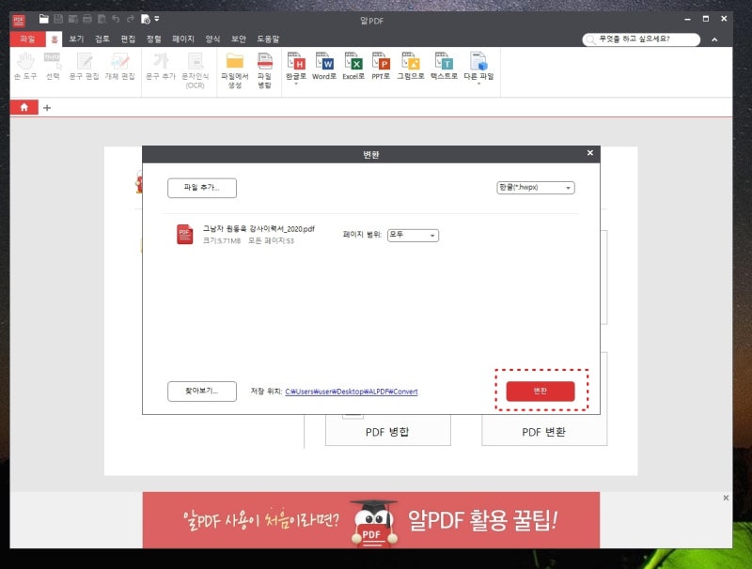Open the 알PDF 활용 꿀팁 banner

(371, 520)
